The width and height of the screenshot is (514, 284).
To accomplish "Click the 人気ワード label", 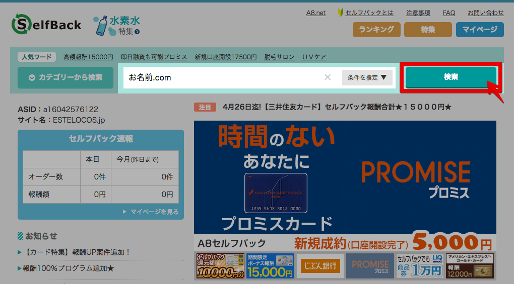I will [37, 57].
